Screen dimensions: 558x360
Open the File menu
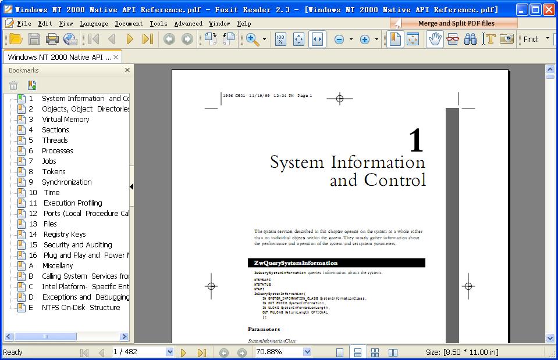pyautogui.click(x=24, y=23)
